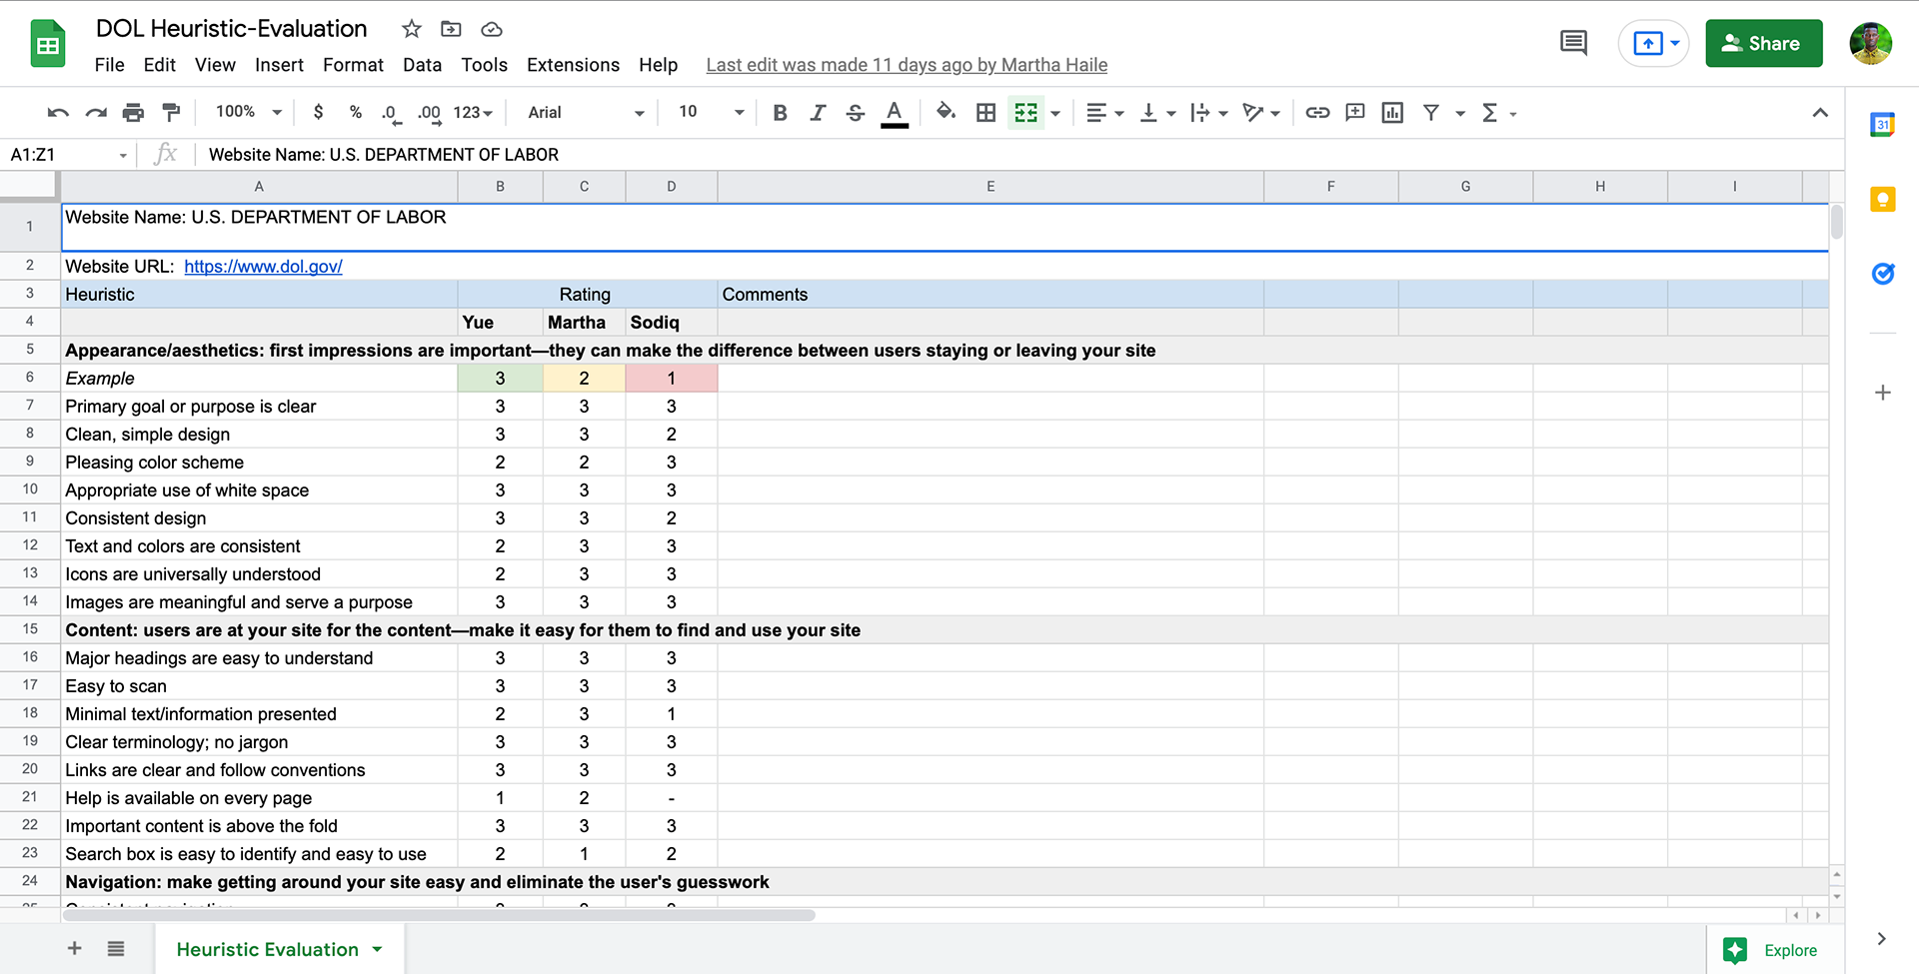Click the Print icon
The height and width of the screenshot is (974, 1919).
[133, 113]
